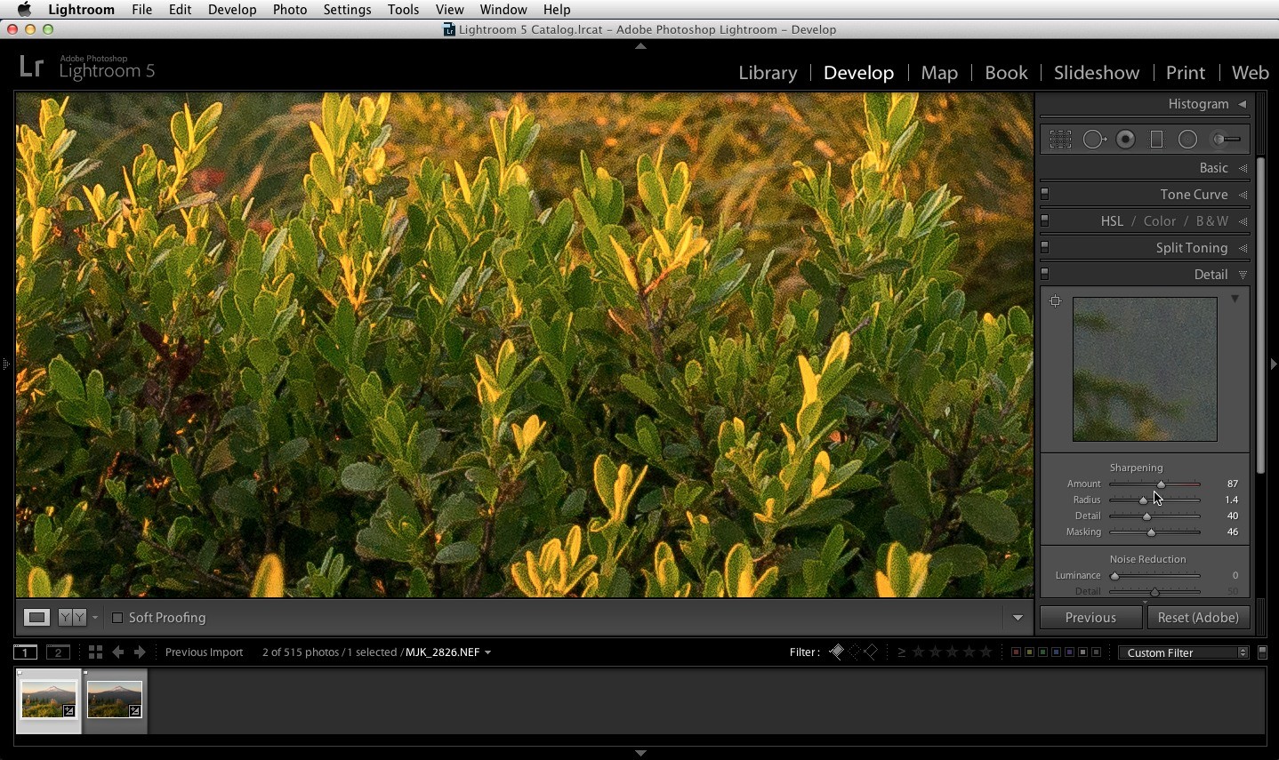The height and width of the screenshot is (760, 1279).
Task: Select the Radial Filter tool
Action: pos(1187,140)
